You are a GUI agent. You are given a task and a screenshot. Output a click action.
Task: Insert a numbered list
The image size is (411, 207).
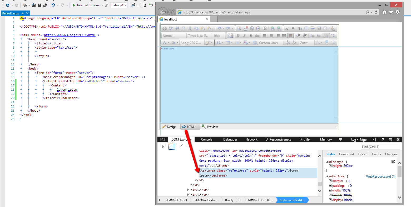[x=313, y=35]
